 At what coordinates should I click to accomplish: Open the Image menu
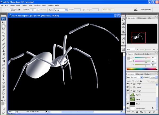12,6
